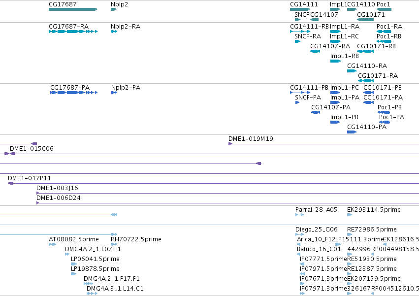This screenshot has width=419, height=296.
Task: Open EST label "DMG4A.3_1.L14.C1"
Action: pos(115,289)
